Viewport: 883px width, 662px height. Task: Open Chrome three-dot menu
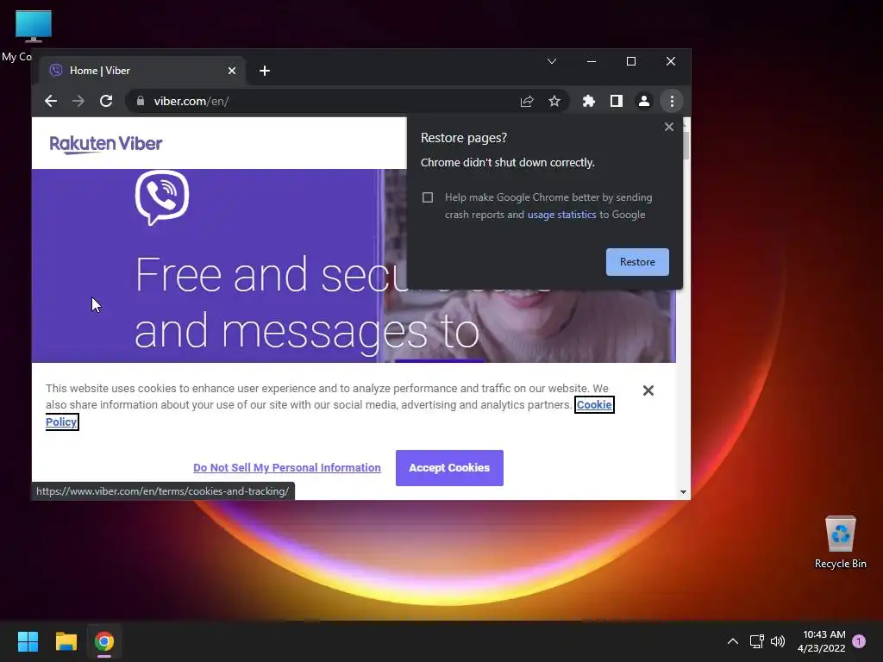[672, 102]
